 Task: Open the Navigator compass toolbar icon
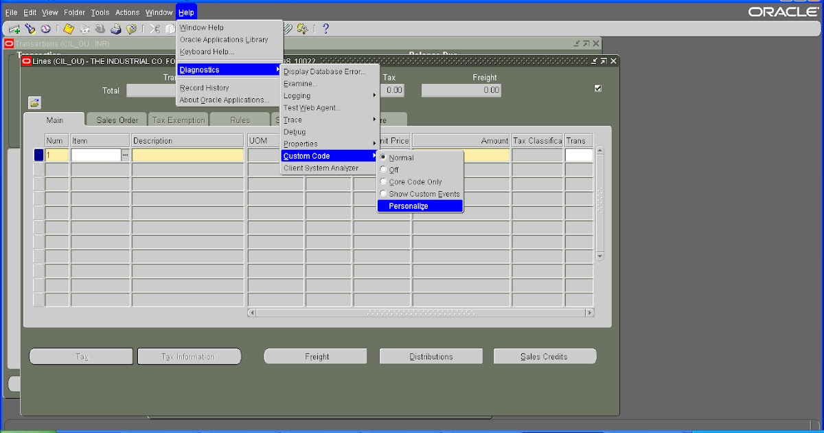pos(45,29)
